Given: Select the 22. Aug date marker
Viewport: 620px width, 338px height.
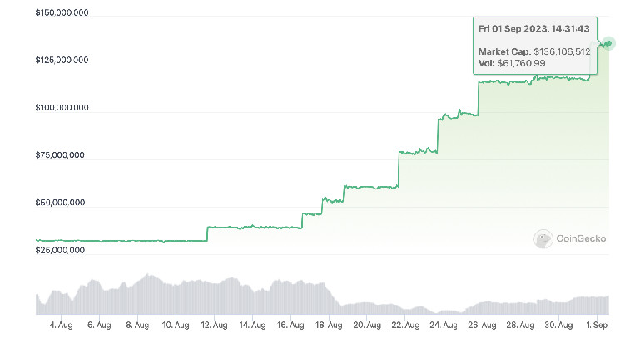Looking at the screenshot, I should [x=405, y=326].
